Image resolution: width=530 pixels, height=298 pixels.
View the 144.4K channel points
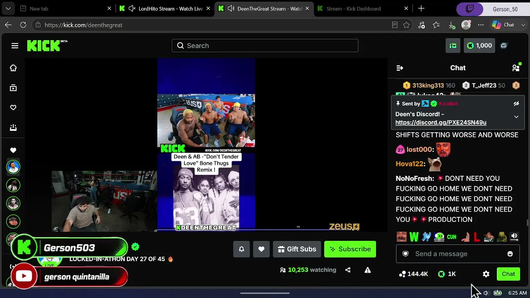(x=413, y=274)
